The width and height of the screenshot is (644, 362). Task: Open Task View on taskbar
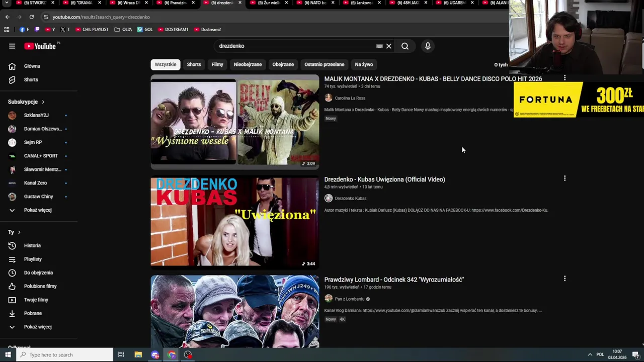[x=121, y=355]
